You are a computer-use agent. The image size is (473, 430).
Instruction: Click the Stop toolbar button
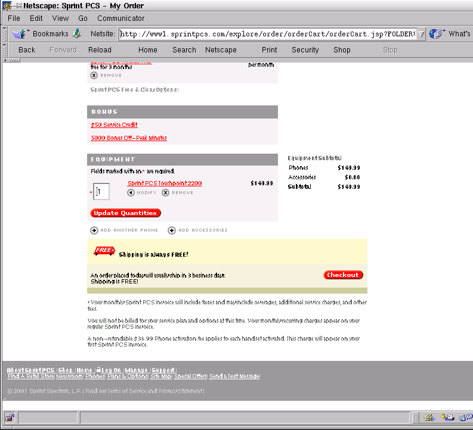click(x=390, y=50)
